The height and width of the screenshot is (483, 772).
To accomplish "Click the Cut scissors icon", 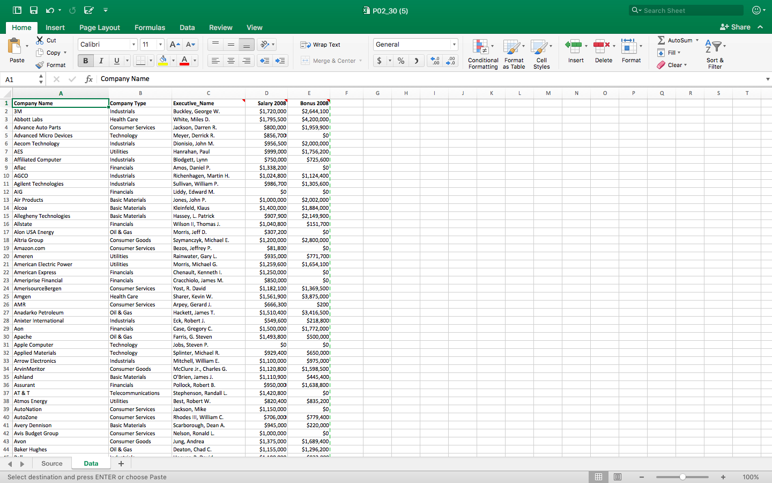I will 40,40.
